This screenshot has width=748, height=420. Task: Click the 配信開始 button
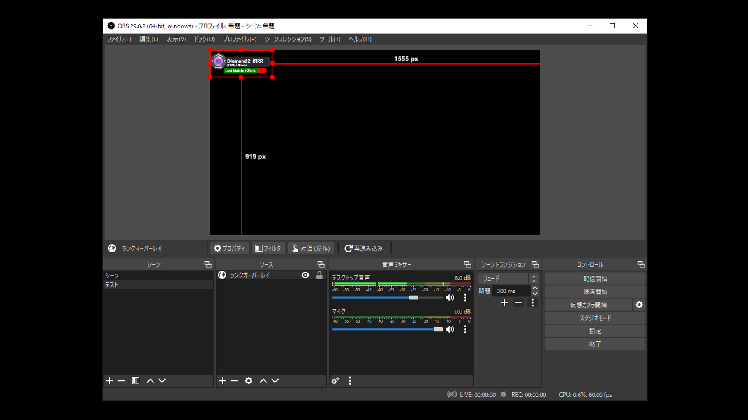point(595,279)
